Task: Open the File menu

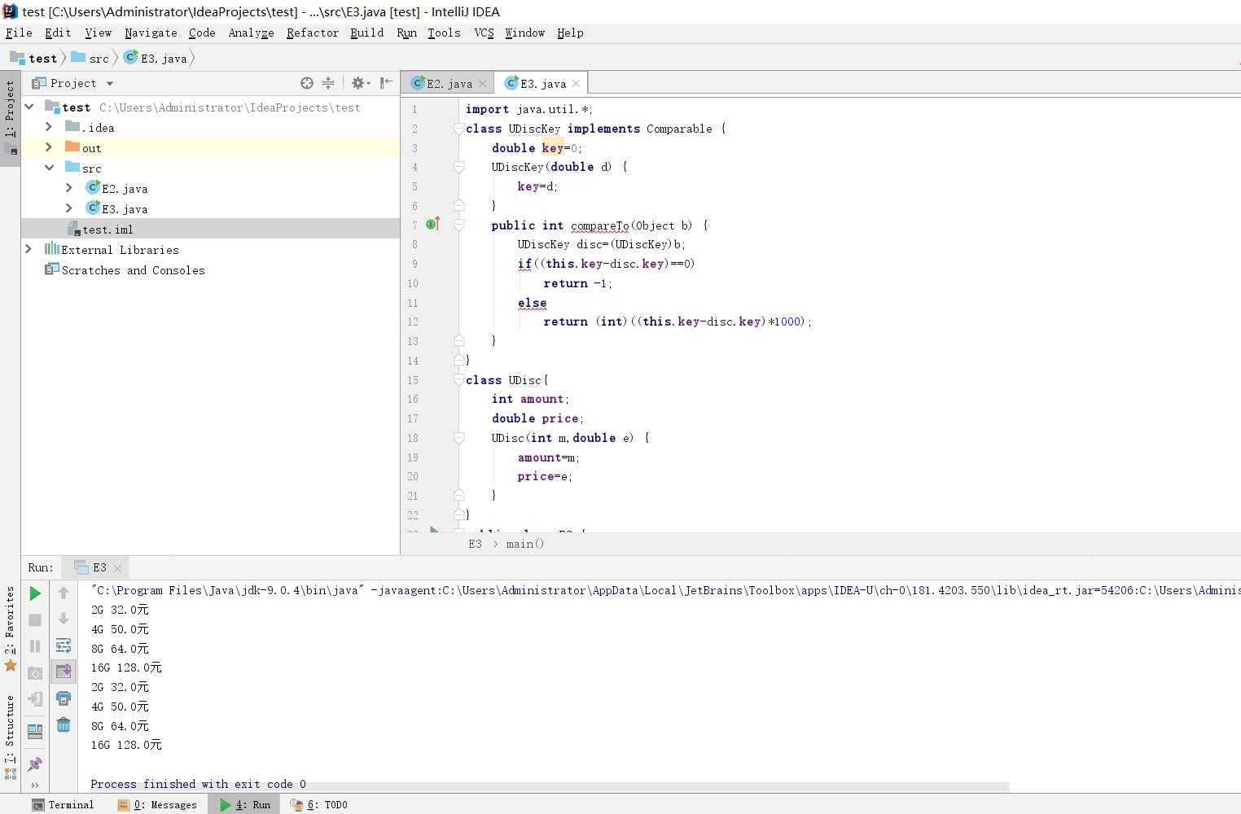Action: coord(19,33)
